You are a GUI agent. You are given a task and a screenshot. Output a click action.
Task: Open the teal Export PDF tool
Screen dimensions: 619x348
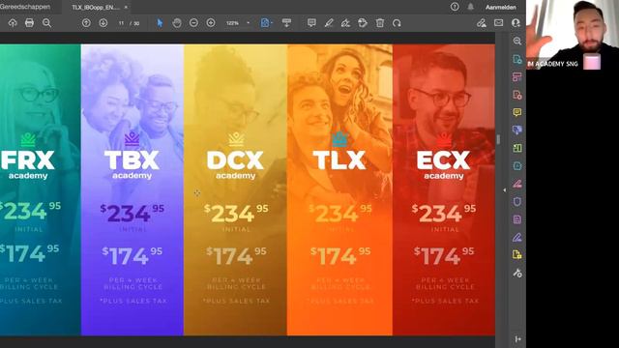[x=517, y=59]
